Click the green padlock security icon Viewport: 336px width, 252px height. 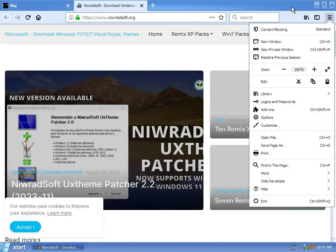click(78, 17)
